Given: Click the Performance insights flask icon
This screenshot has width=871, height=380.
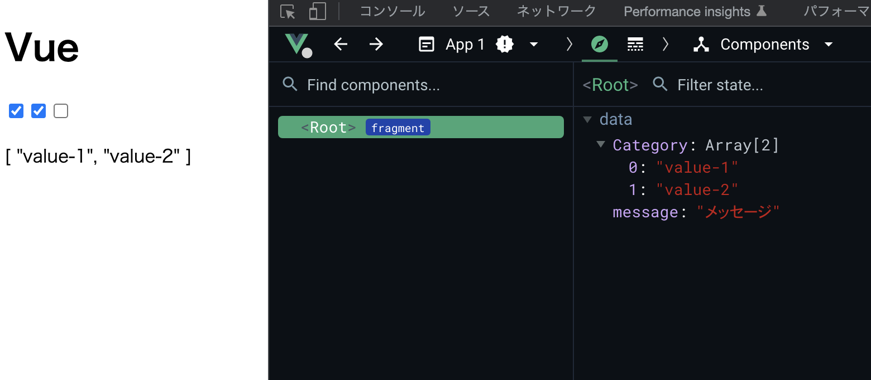Looking at the screenshot, I should [761, 11].
